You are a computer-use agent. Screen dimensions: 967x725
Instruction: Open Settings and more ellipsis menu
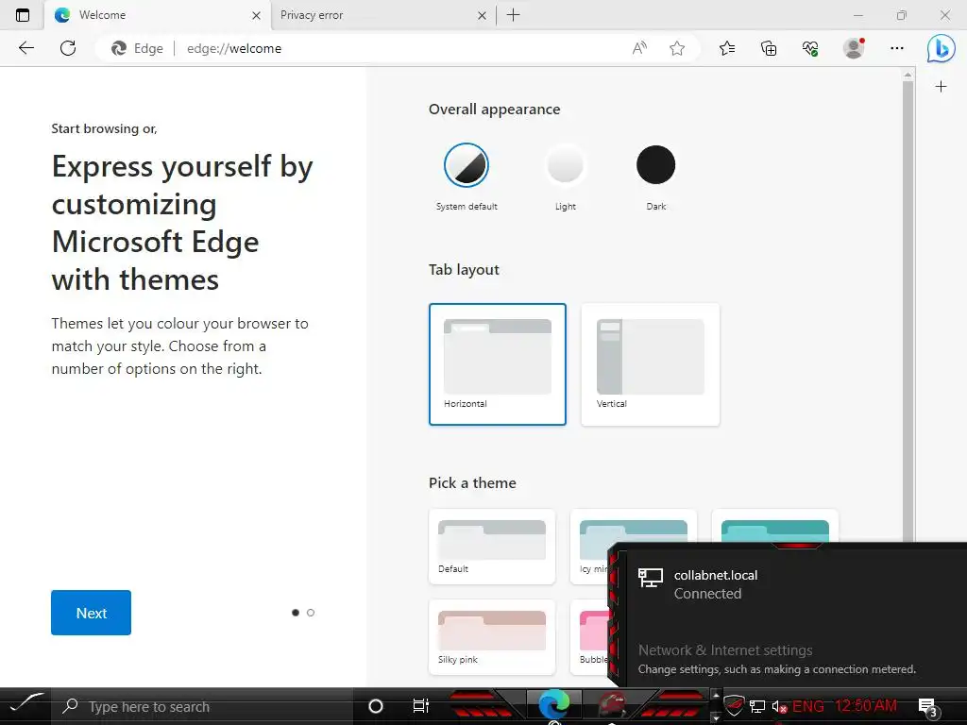coord(897,48)
